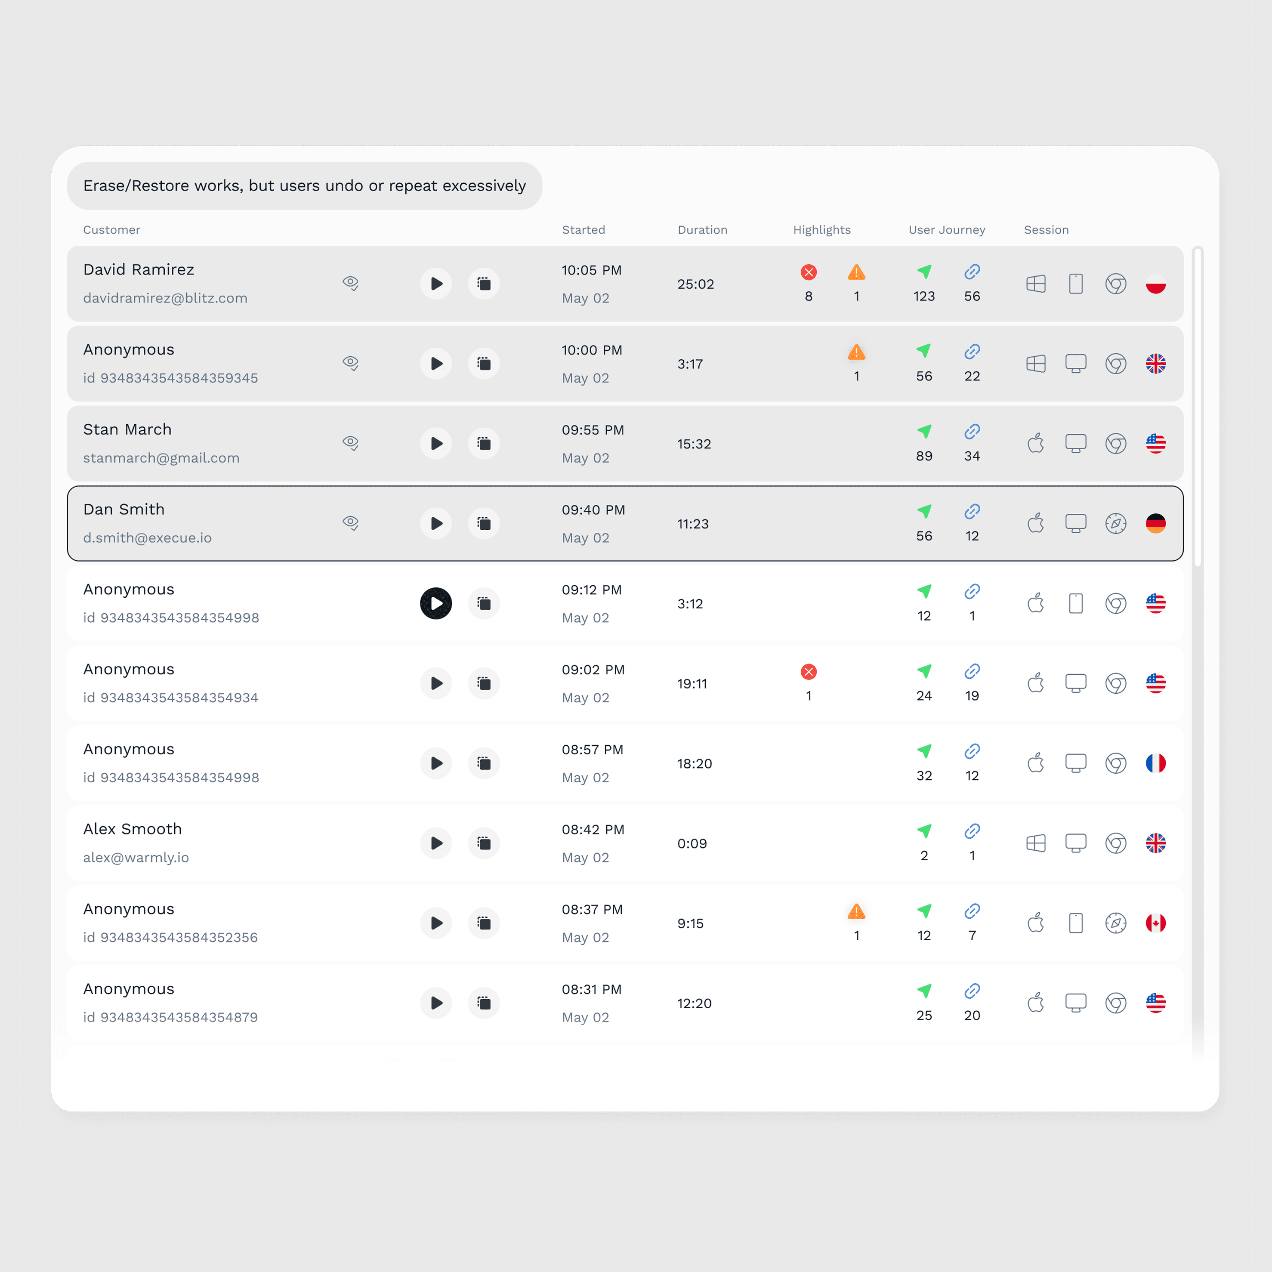
Task: Toggle the watched eye icon for David Ramirez
Action: click(x=351, y=284)
